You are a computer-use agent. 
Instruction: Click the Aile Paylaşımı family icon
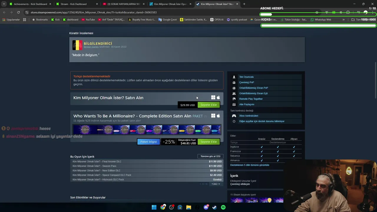pos(234,104)
